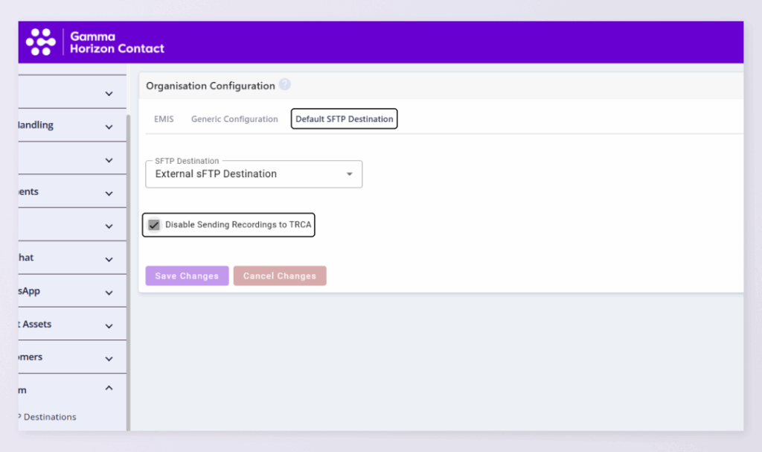This screenshot has height=452, width=762.
Task: Open the SFTP Destinations sidebar link
Action: pyautogui.click(x=49, y=417)
